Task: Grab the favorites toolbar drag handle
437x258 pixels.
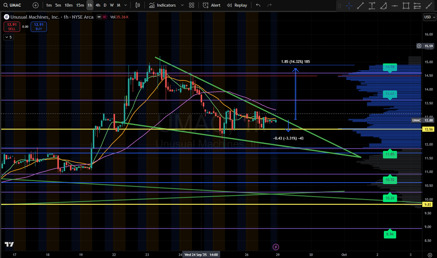Action: (x=340, y=5)
